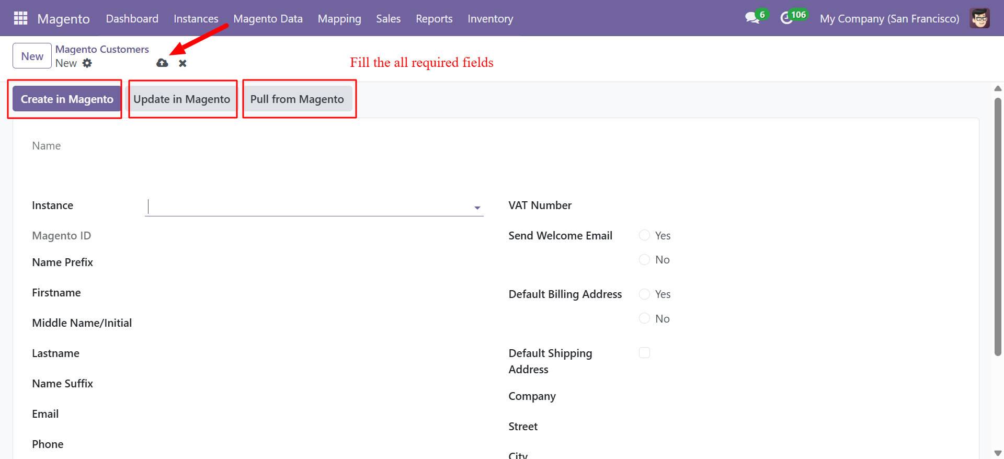
Task: Open the Sales menu
Action: [x=389, y=19]
